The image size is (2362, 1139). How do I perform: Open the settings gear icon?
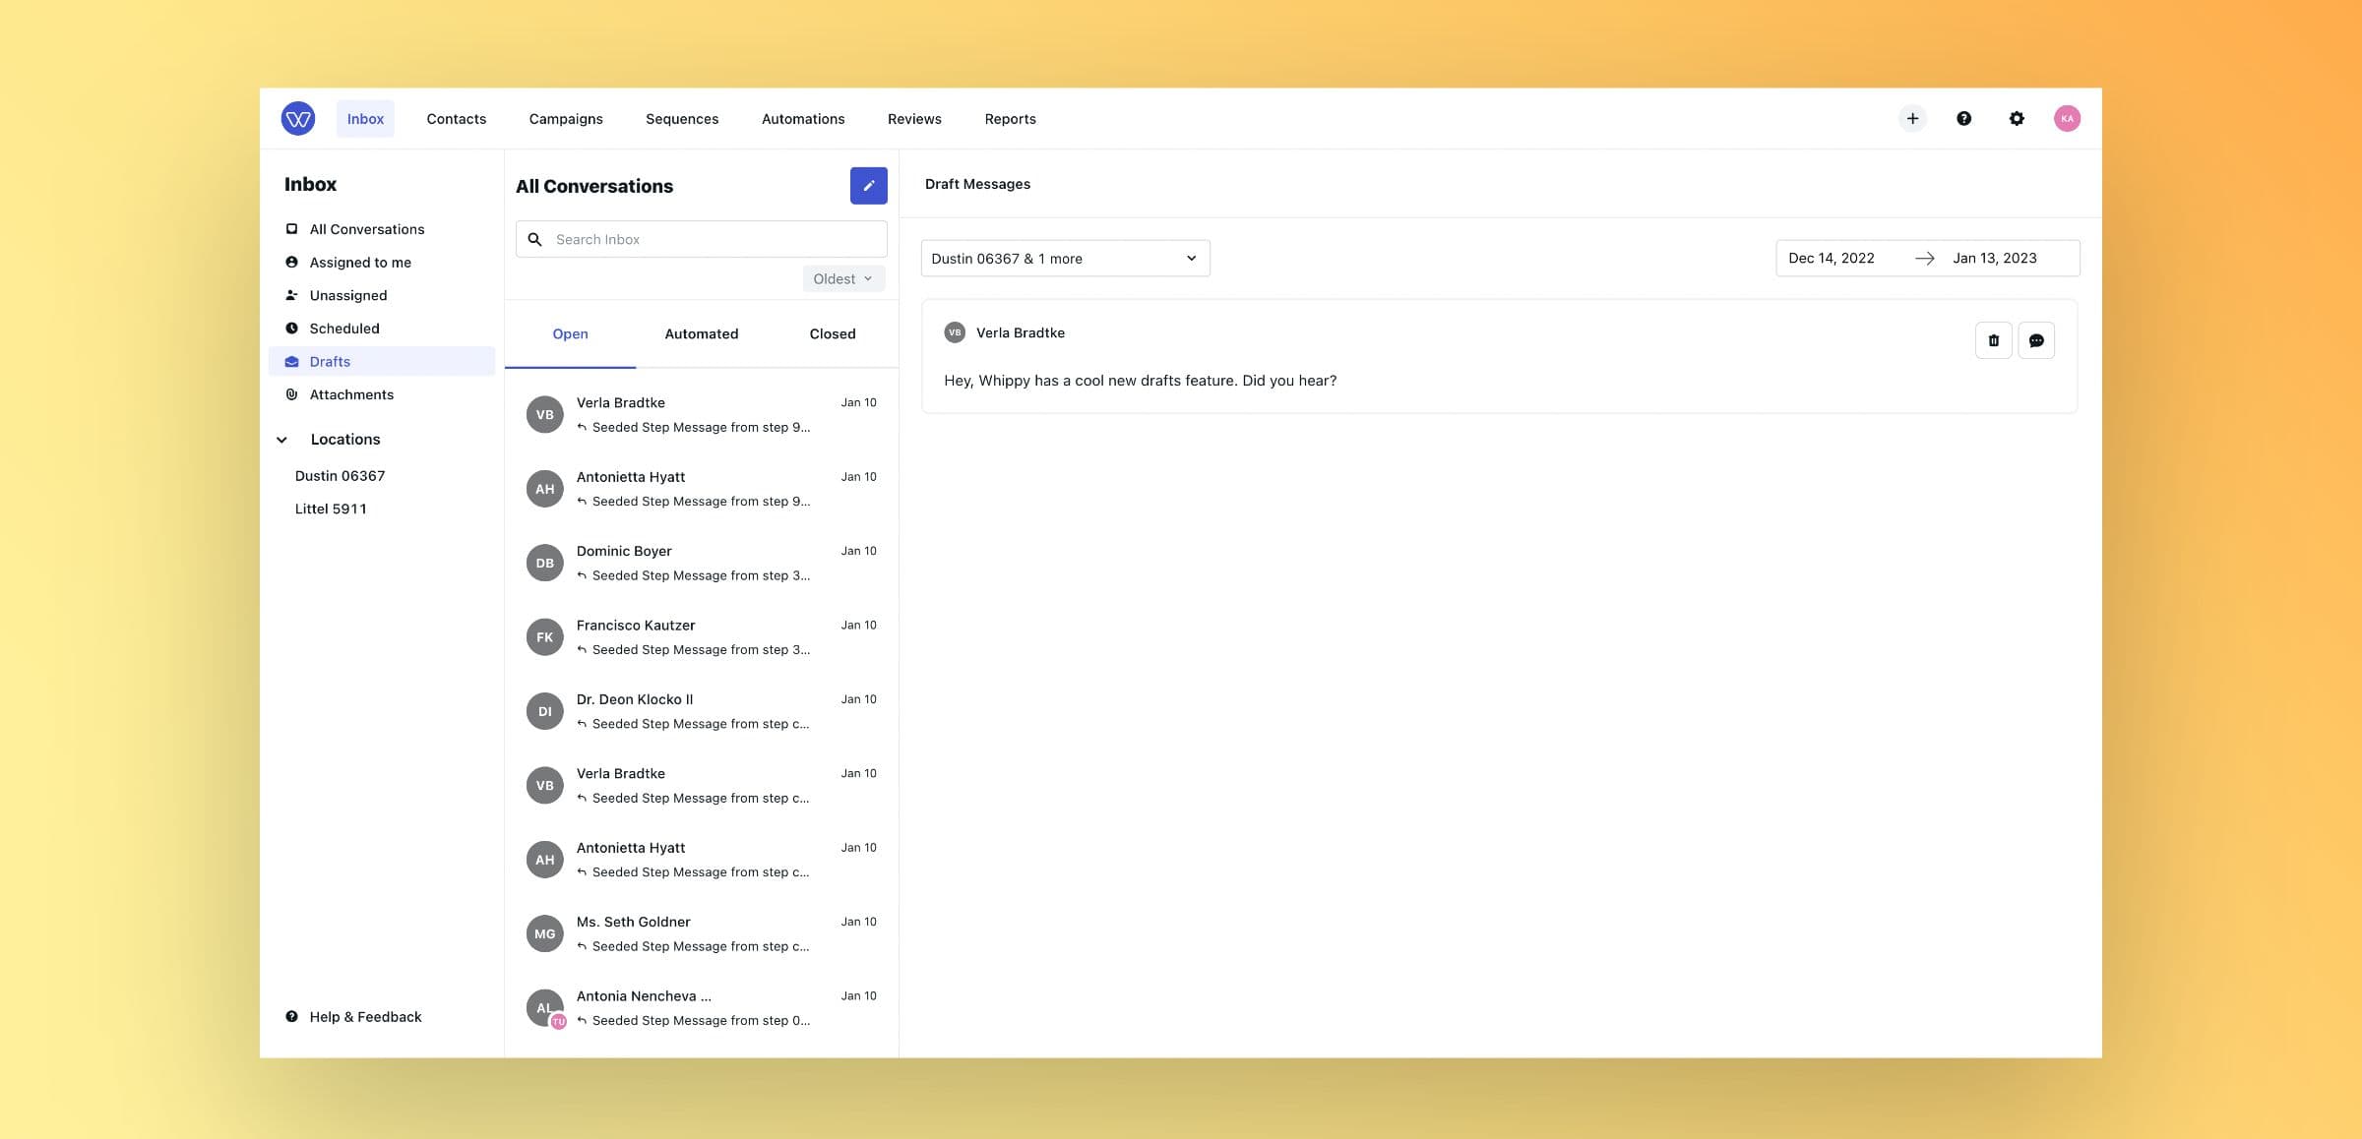(x=2016, y=119)
